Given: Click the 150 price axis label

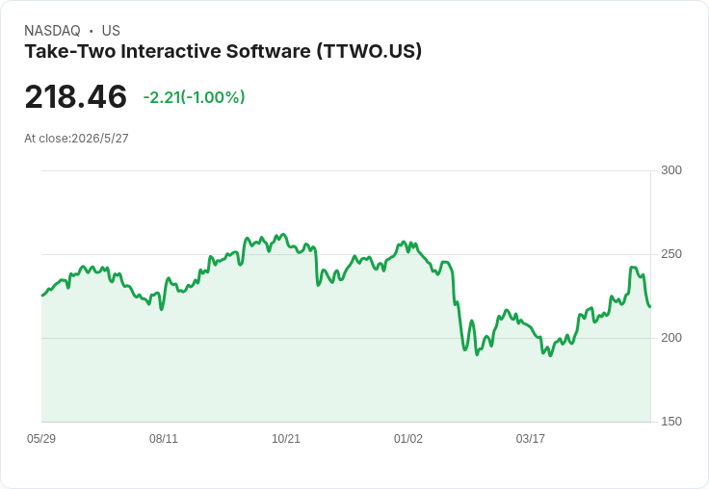Looking at the screenshot, I should click(671, 422).
